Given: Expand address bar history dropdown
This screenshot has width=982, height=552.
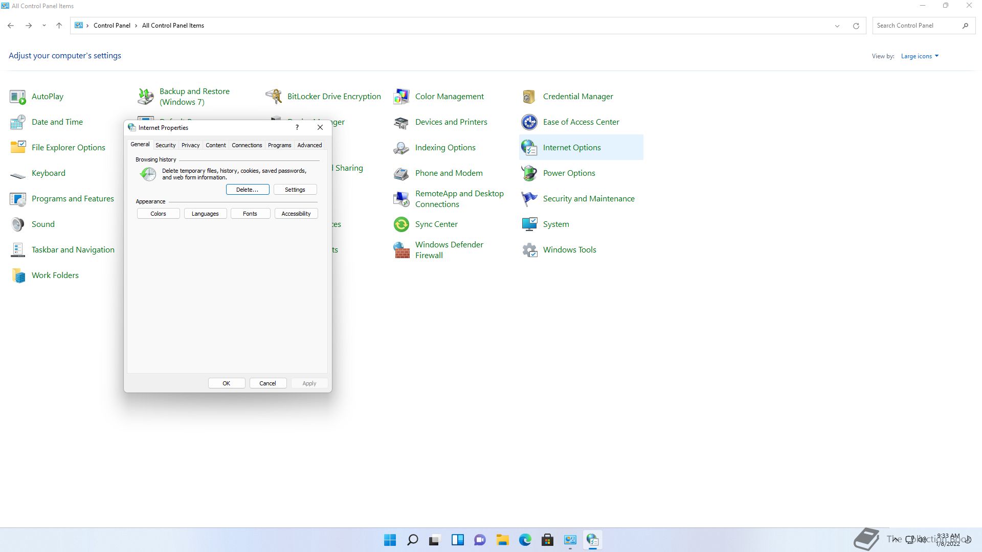Looking at the screenshot, I should point(837,26).
